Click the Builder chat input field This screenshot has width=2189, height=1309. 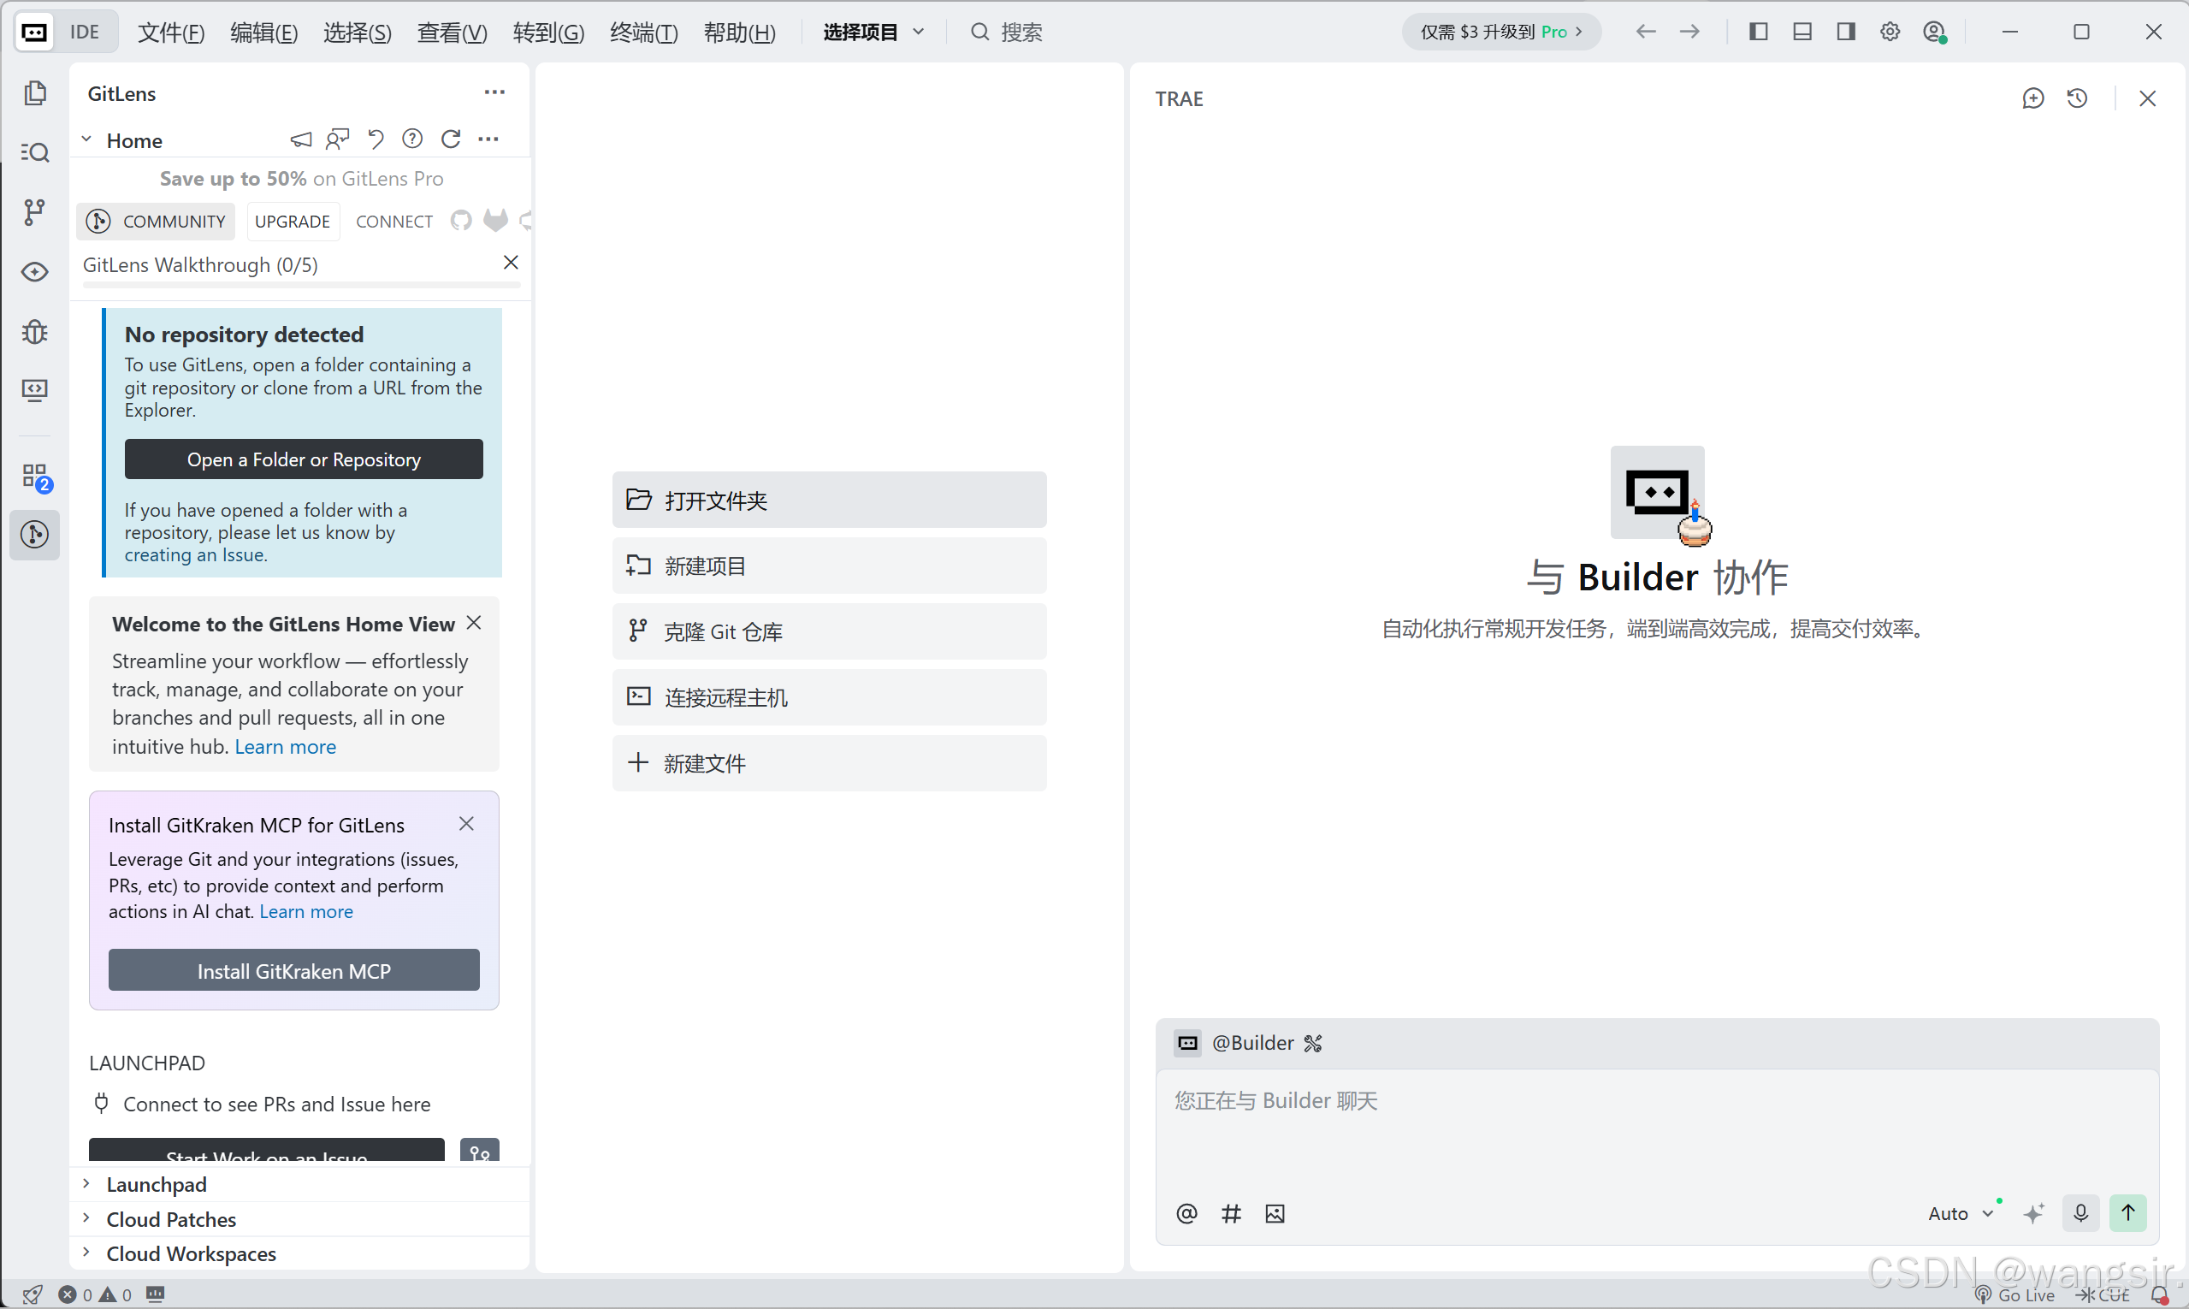[x=1655, y=1129]
